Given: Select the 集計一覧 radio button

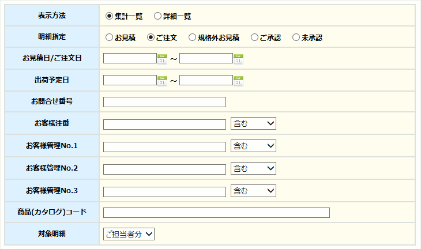Looking at the screenshot, I should coord(109,16).
